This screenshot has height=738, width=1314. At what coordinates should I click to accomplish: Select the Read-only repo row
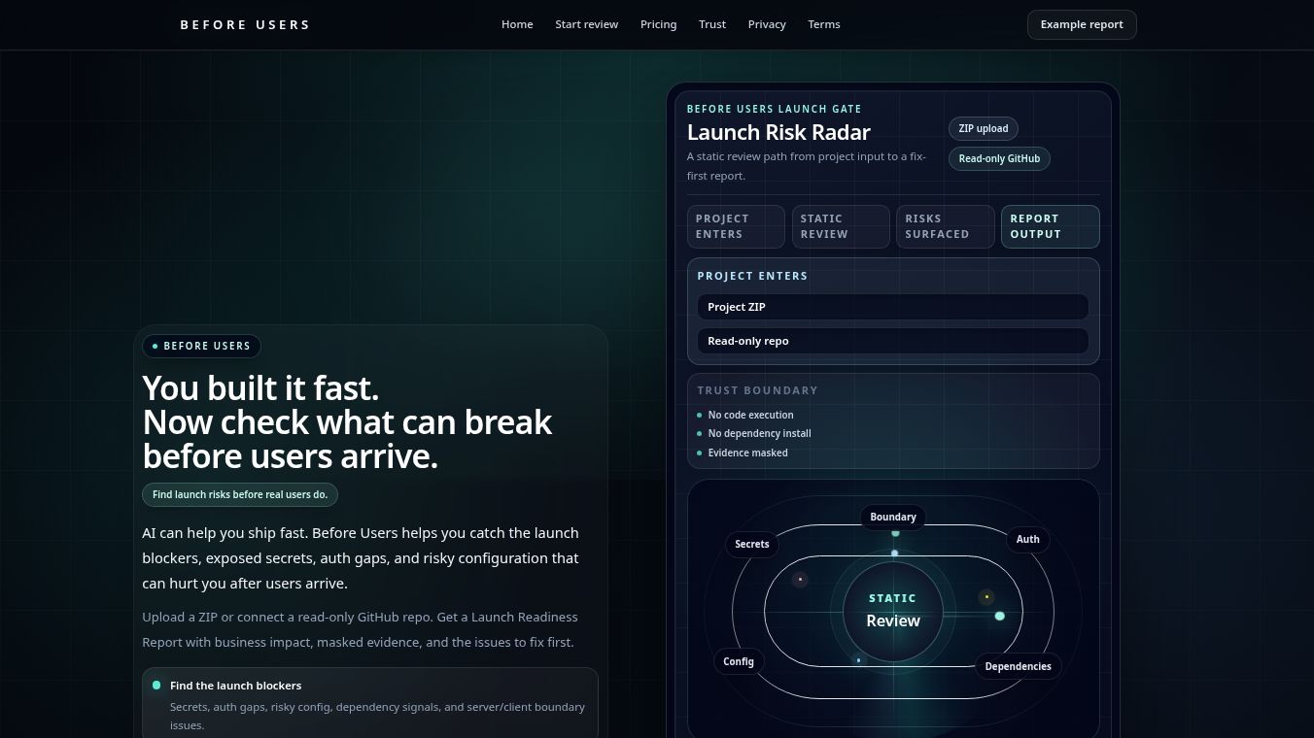coord(893,341)
